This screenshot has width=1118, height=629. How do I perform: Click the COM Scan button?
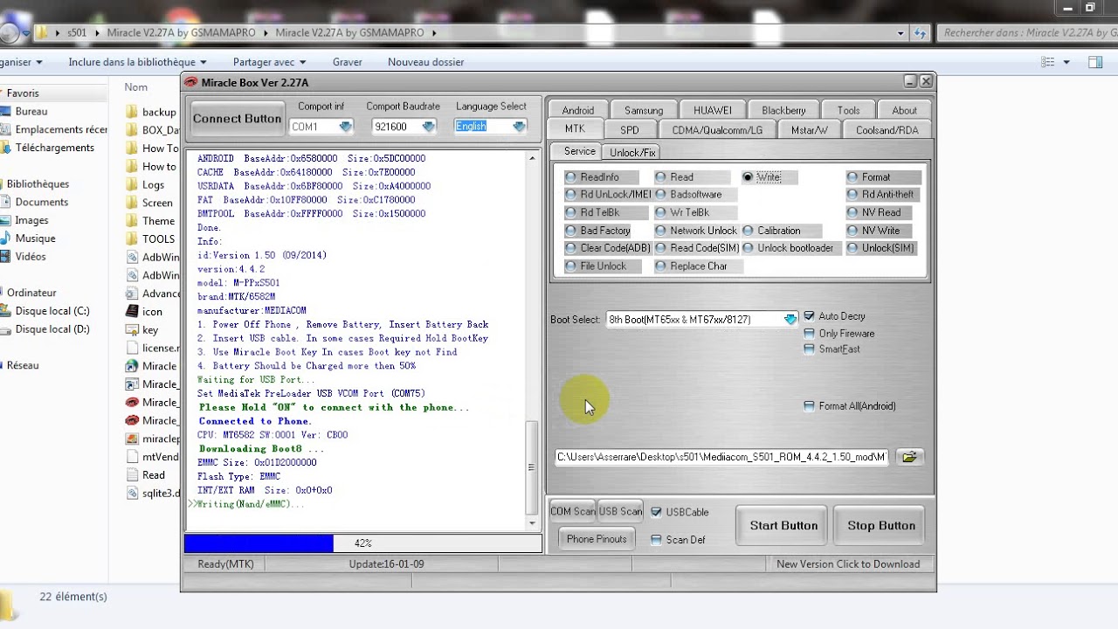click(x=572, y=512)
